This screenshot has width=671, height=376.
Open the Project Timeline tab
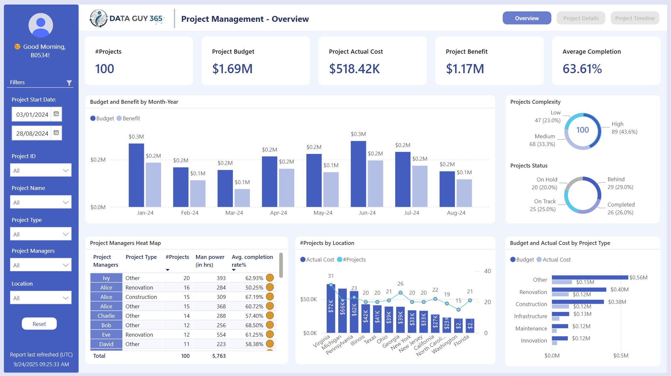coord(635,18)
